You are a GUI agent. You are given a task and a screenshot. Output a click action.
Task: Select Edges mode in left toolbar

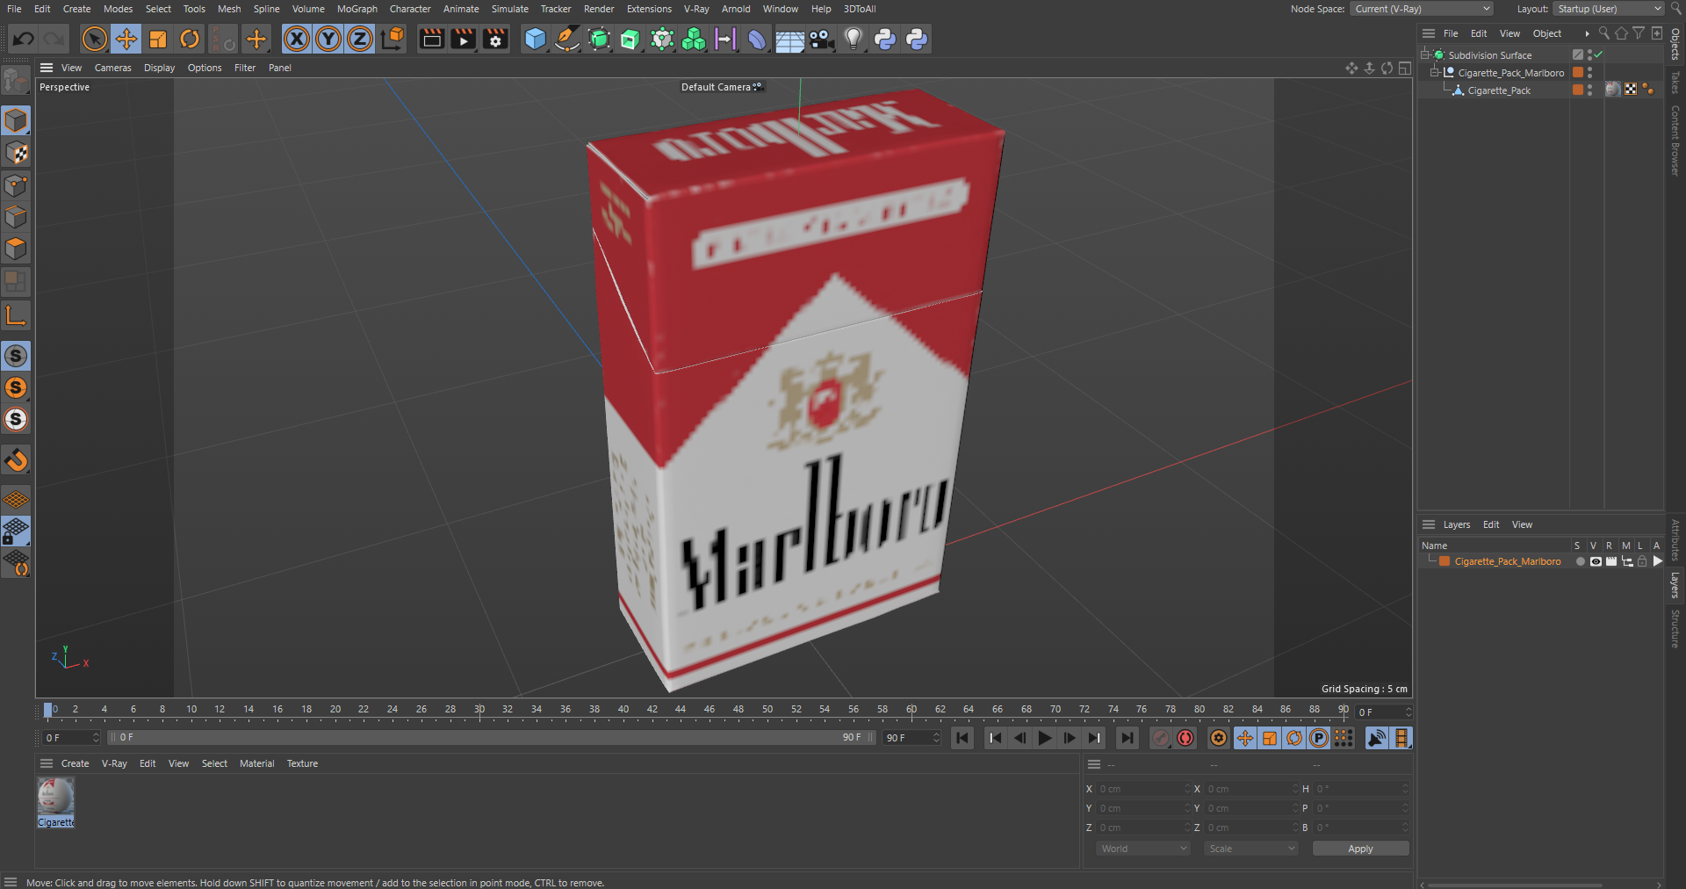pos(16,216)
